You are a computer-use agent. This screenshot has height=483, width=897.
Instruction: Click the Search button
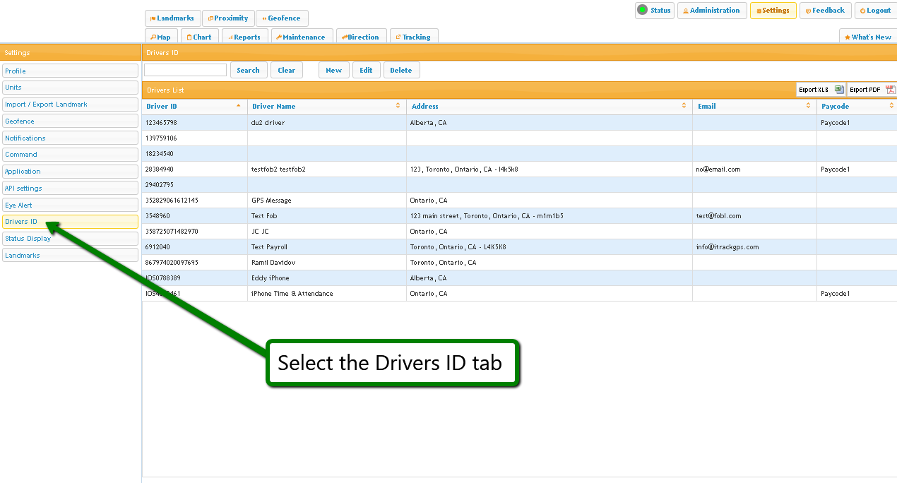248,70
